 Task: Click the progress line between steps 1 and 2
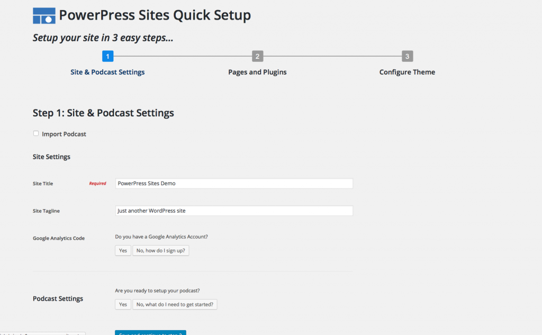click(x=183, y=56)
